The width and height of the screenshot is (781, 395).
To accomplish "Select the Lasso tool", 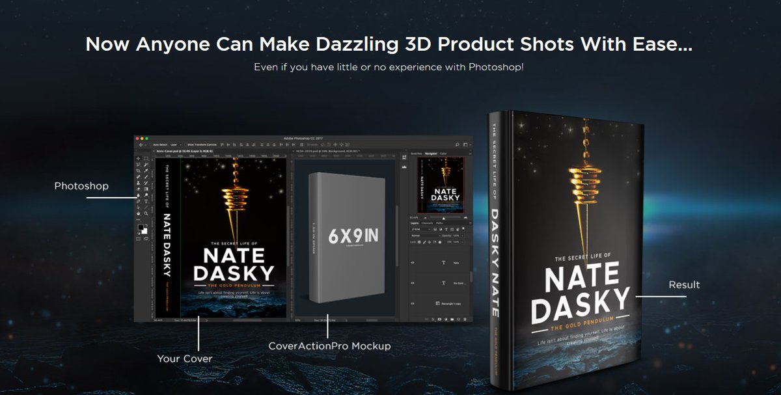I will coord(138,164).
